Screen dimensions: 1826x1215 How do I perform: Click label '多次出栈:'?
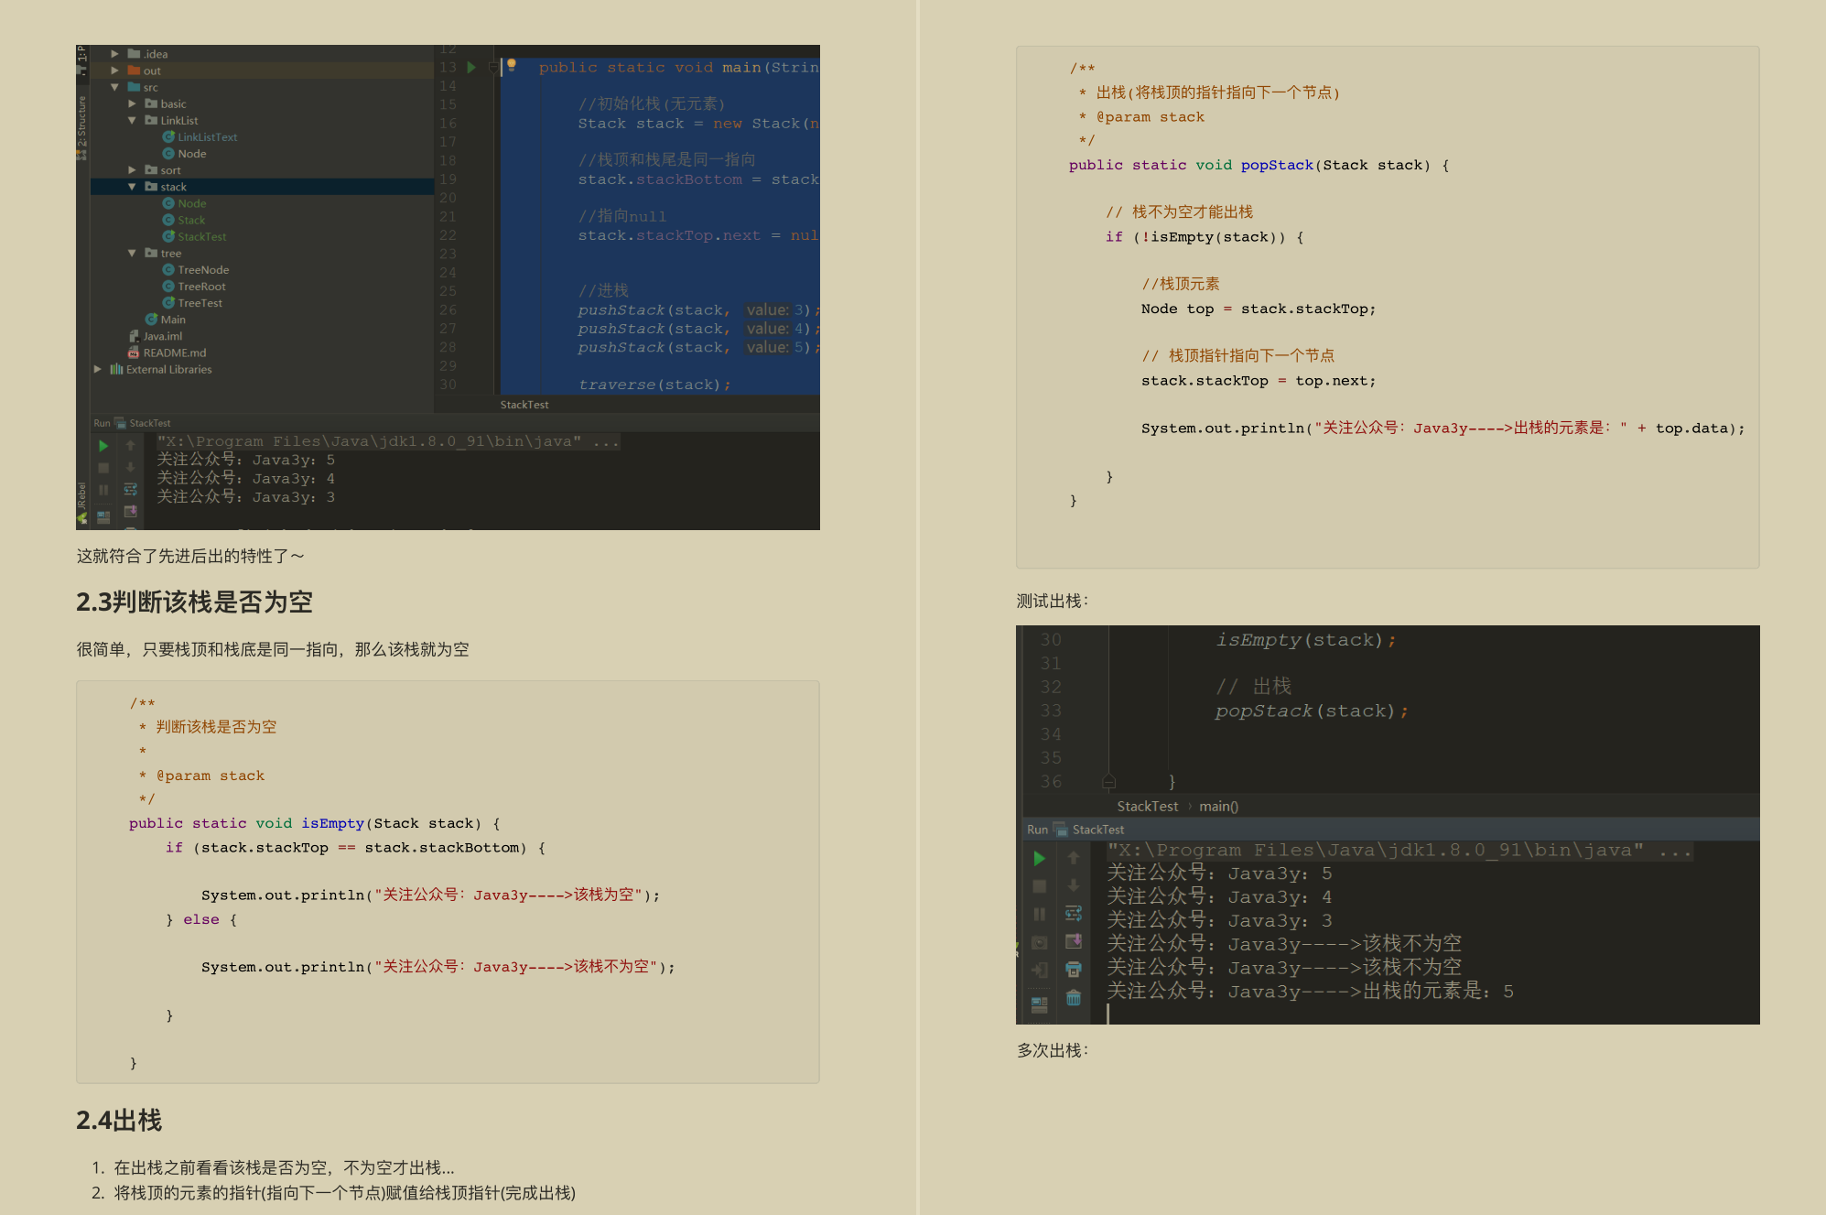(1053, 1050)
